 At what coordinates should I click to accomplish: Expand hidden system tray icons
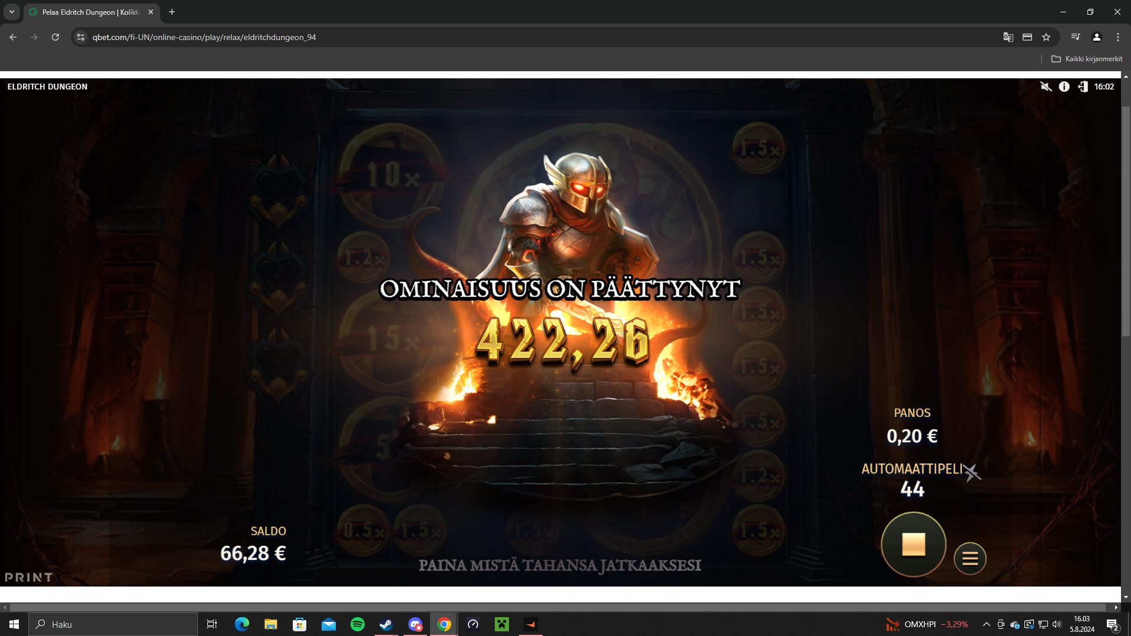(x=986, y=624)
